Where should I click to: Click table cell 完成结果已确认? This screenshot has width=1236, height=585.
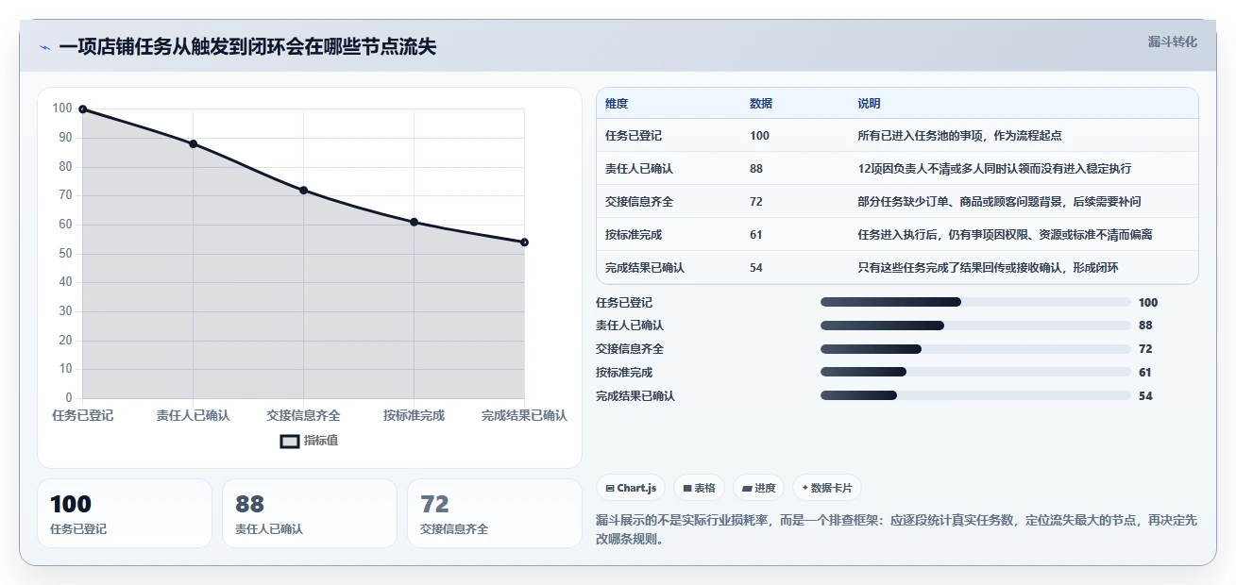click(x=645, y=268)
